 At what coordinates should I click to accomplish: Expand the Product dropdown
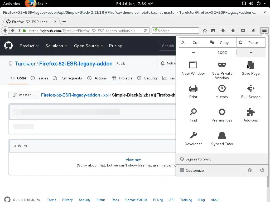29,46
